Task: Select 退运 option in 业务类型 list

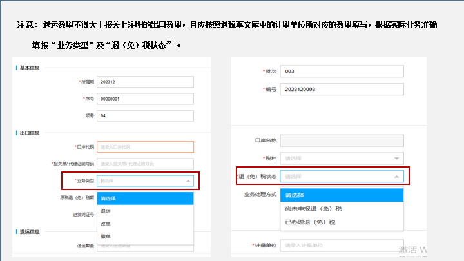Action: coord(145,211)
